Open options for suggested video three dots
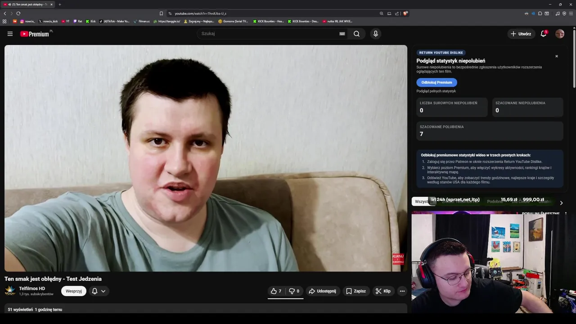Viewport: 576px width, 324px height. pos(566,214)
